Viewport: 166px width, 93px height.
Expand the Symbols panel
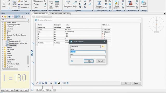click(93, 11)
